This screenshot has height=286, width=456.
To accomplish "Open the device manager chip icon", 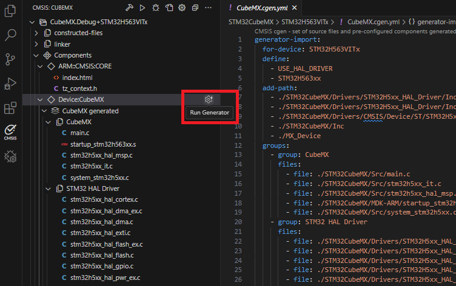I will pyautogui.click(x=10, y=157).
